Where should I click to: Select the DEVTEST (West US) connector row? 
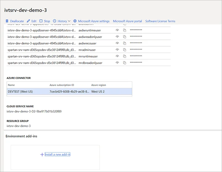click(69, 92)
